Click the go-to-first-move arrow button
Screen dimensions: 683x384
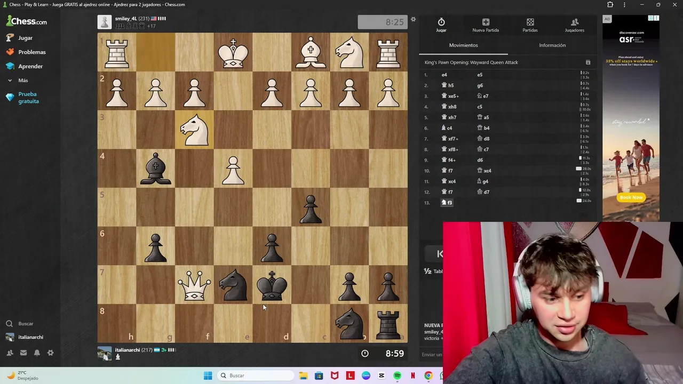click(440, 254)
